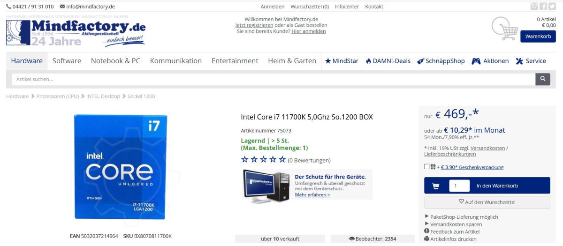Focus the quantity field showing 1
This screenshot has height=246, width=563.
459,186
